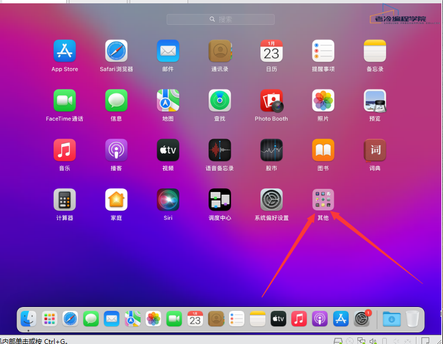The height and width of the screenshot is (344, 443).
Task: Open the Trash in the Dock
Action: pos(412,319)
